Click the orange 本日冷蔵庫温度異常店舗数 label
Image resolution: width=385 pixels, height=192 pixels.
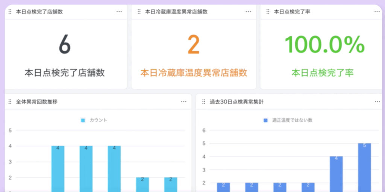click(194, 73)
